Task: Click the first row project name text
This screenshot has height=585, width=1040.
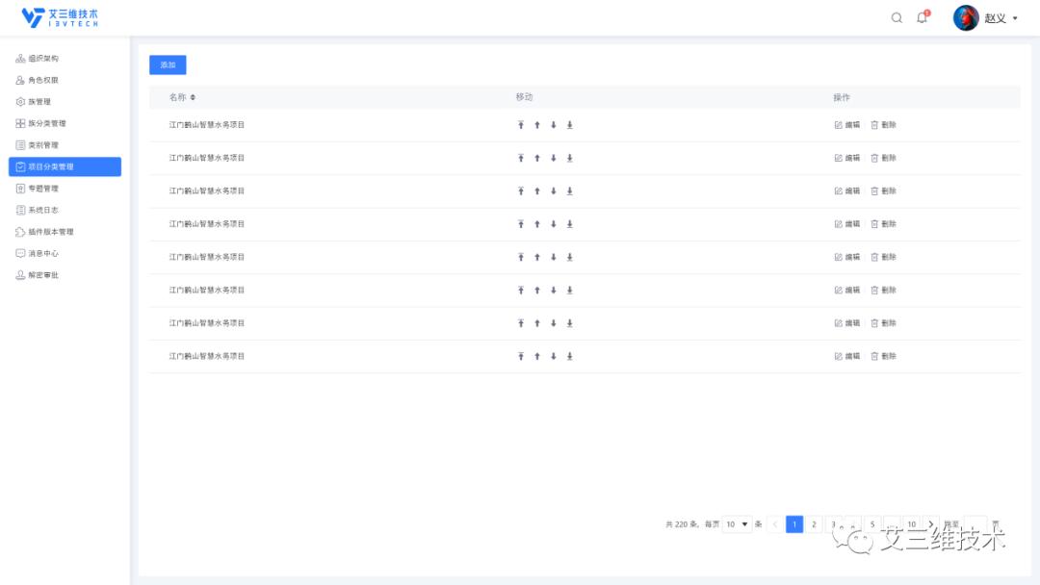Action: pos(207,124)
